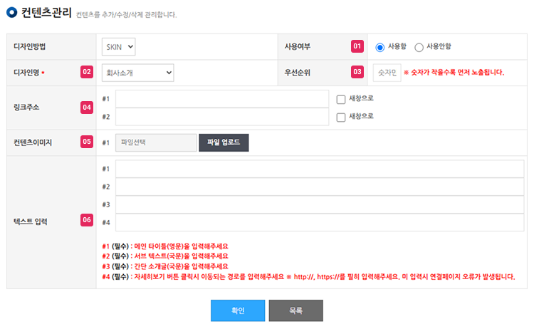This screenshot has height=329, width=534.
Task: Click the 파일선택 file field
Action: point(156,142)
